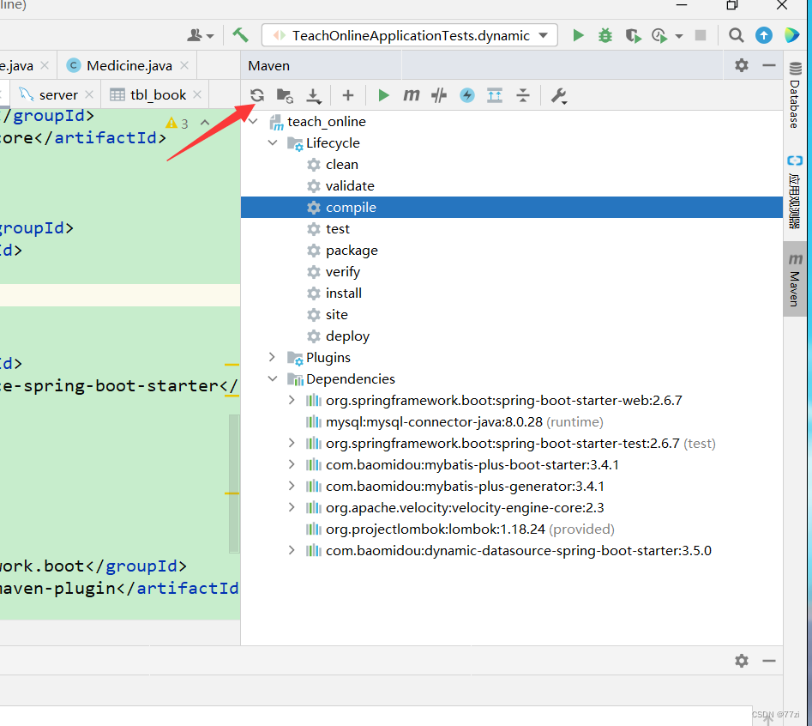Generate sources and update folders
The height and width of the screenshot is (726, 812).
pos(285,95)
